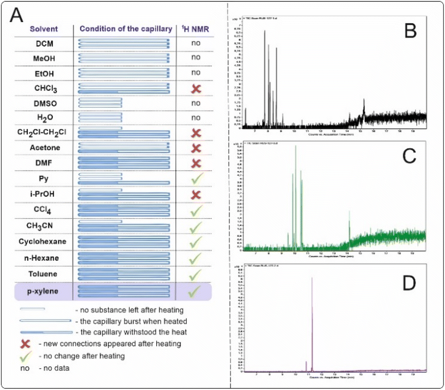Image resolution: width=445 pixels, height=390 pixels.
Task: Select the "no" NMR entry in the H2O row
Action: [196, 118]
